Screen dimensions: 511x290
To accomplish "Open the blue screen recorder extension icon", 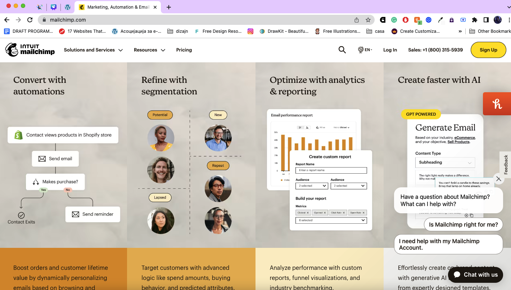I will click(x=463, y=20).
